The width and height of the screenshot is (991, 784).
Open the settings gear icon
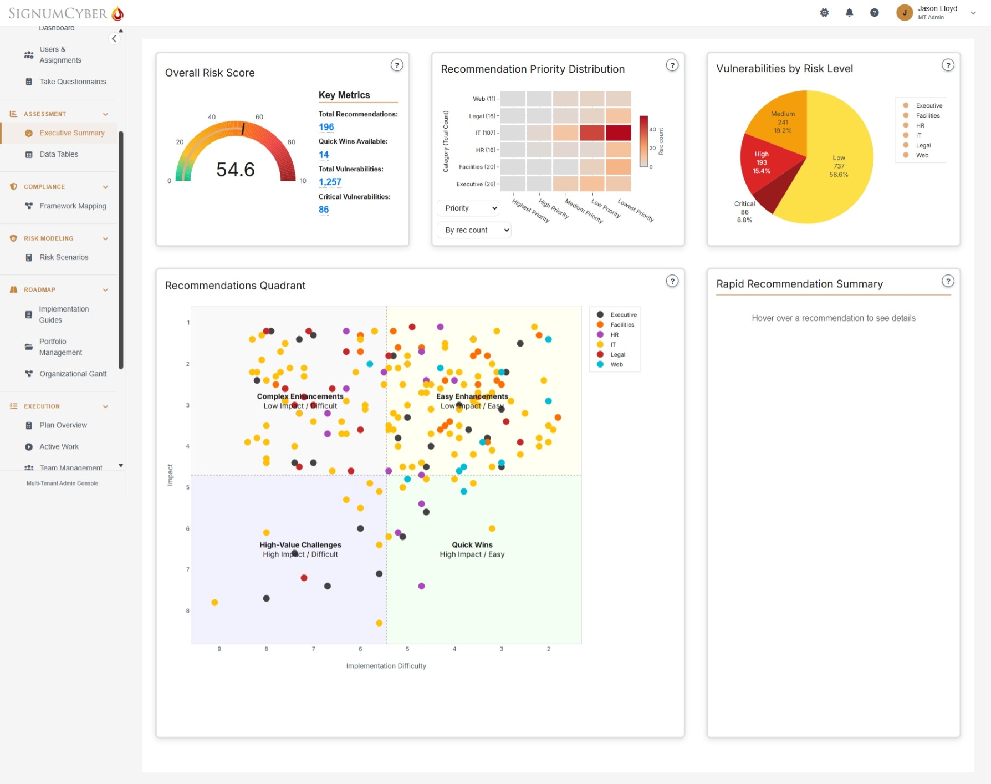pos(824,13)
